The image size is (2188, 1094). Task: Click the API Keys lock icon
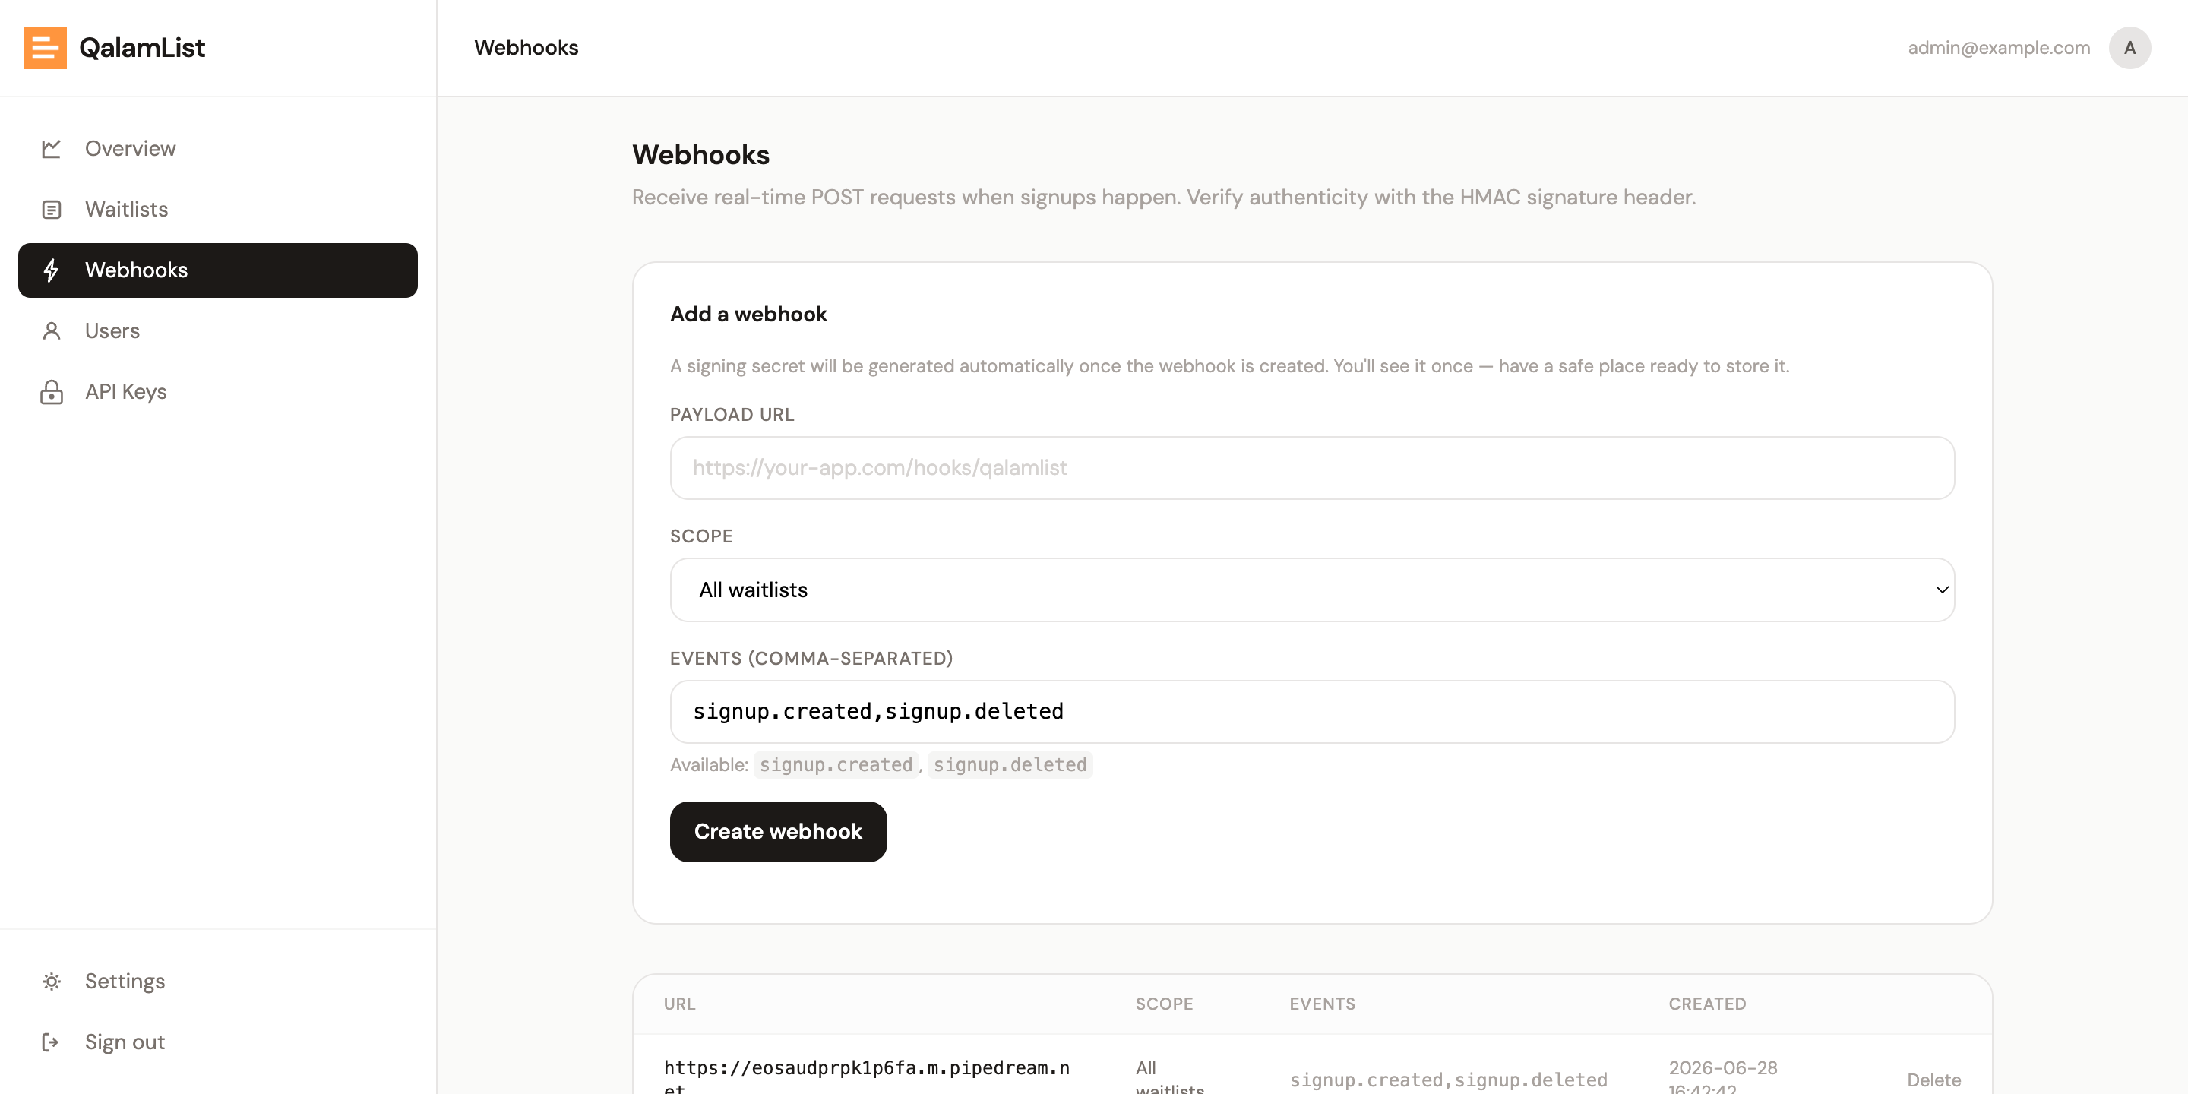(x=51, y=391)
